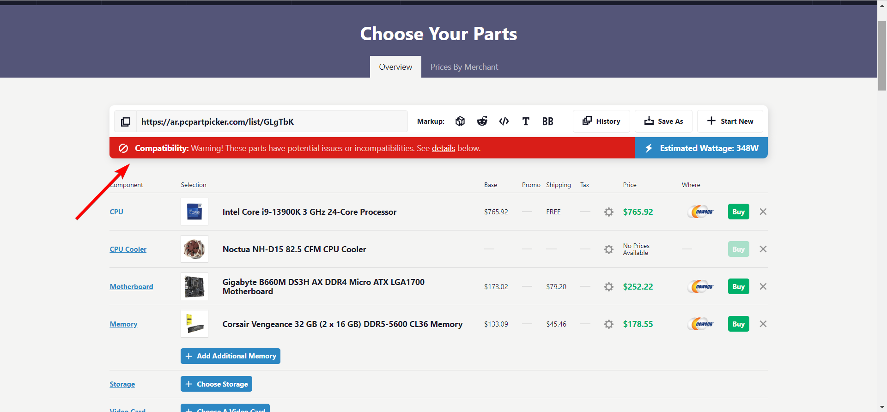Click the memory $45.46 shipping cost
Viewport: 887px width, 412px height.
[556, 324]
